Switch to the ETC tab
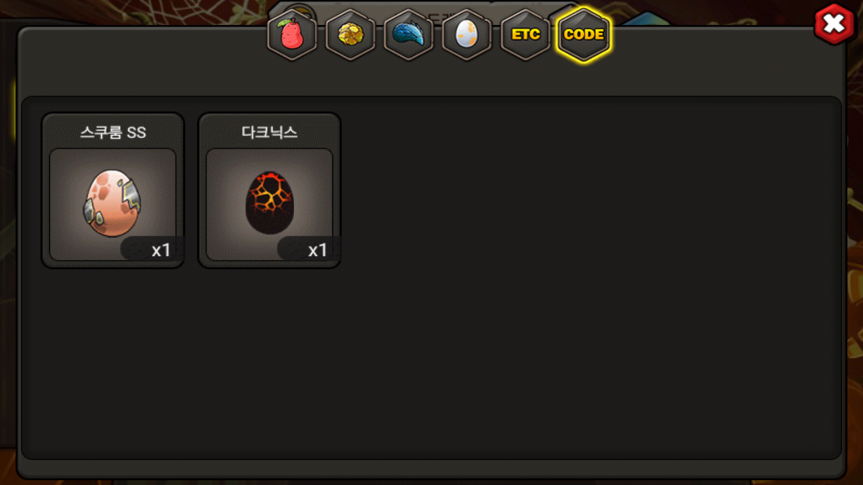Screen dimensions: 863x485 tap(525, 35)
